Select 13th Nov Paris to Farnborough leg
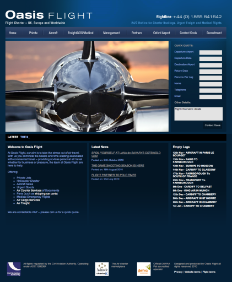Screen dimensions: 232x282 [185, 160]
